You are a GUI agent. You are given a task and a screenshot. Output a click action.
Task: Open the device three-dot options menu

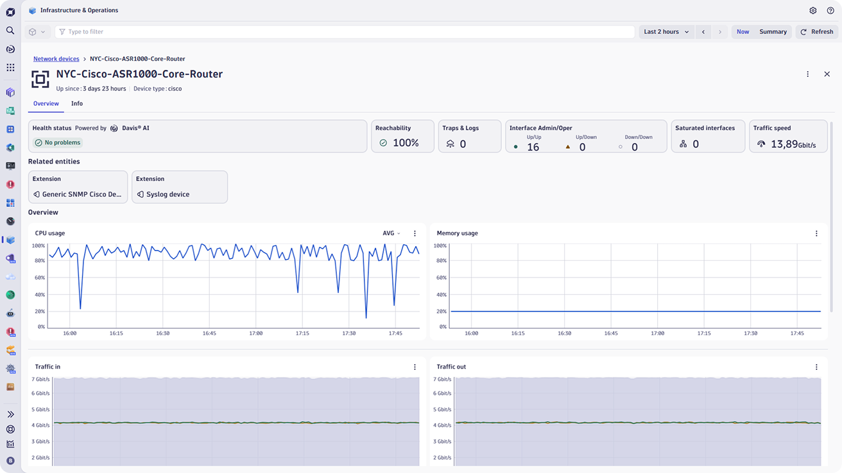[807, 74]
